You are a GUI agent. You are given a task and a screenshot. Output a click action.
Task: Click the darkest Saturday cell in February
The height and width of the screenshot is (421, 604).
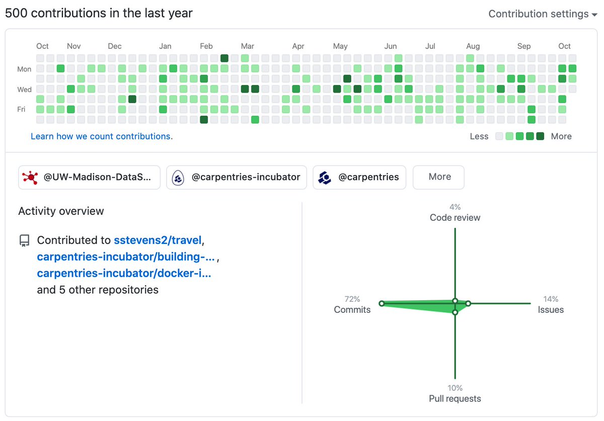[x=204, y=119]
